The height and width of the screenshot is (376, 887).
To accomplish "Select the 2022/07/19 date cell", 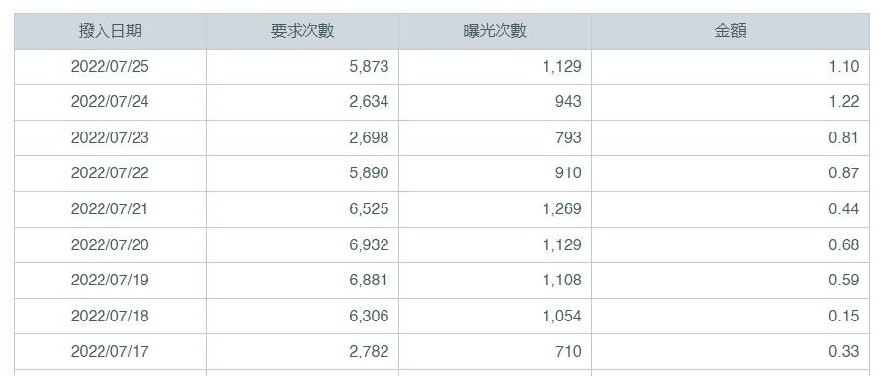I will click(109, 280).
